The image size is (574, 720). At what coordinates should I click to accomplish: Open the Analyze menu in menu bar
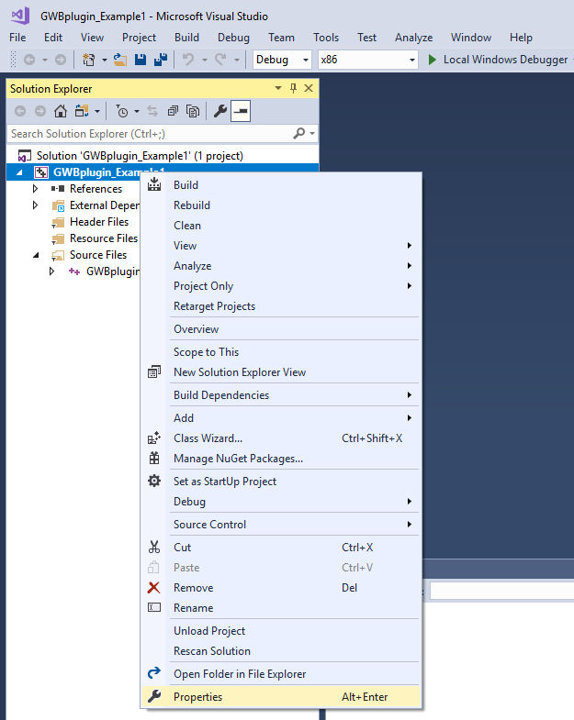[x=413, y=38]
